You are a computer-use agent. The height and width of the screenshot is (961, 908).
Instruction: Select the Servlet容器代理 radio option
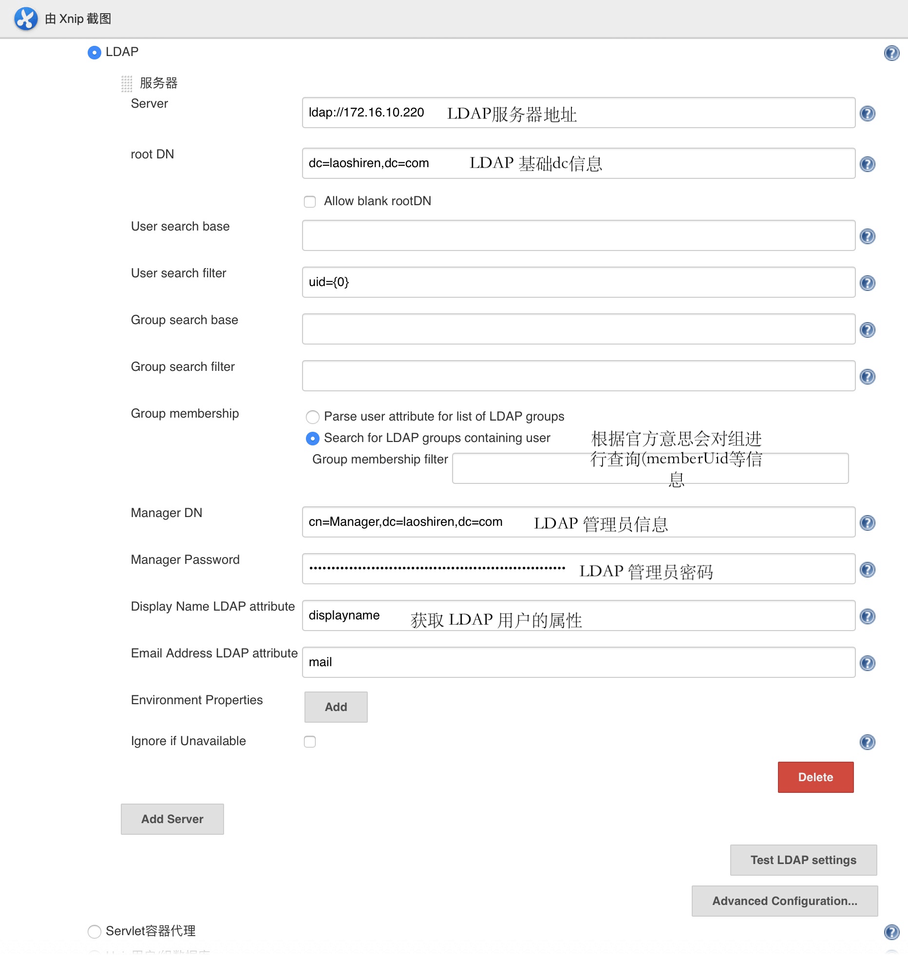click(x=94, y=932)
